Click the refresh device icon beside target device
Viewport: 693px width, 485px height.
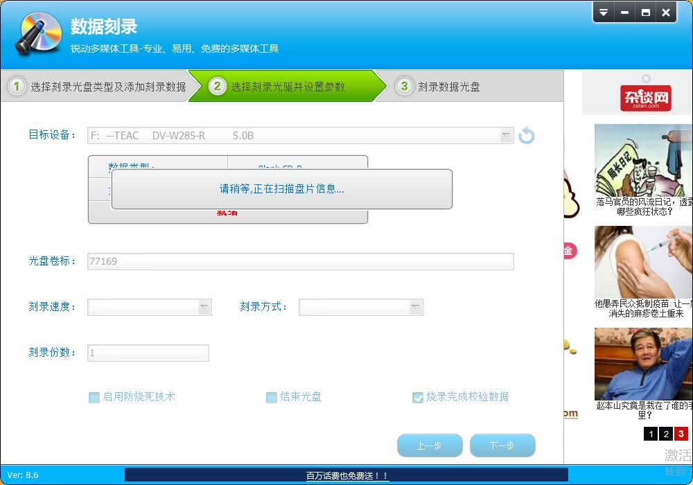pyautogui.click(x=527, y=136)
